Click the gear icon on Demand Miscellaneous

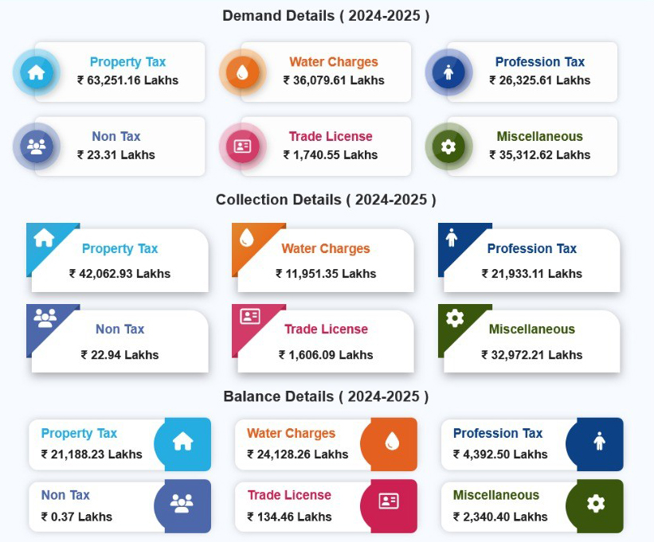click(448, 146)
